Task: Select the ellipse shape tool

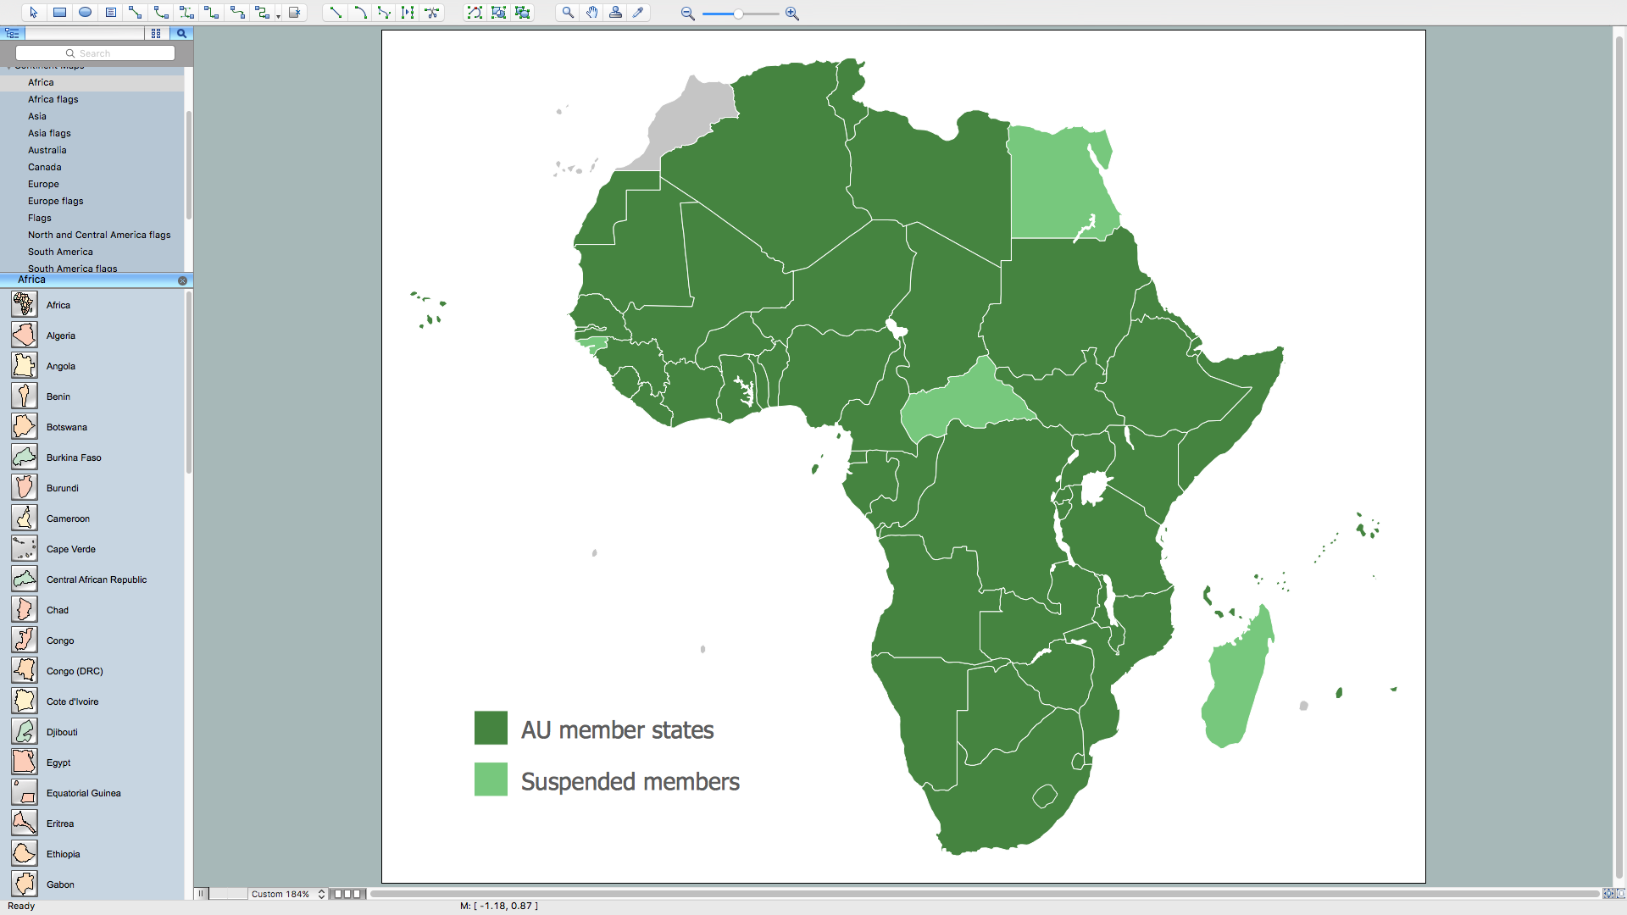Action: 85,13
